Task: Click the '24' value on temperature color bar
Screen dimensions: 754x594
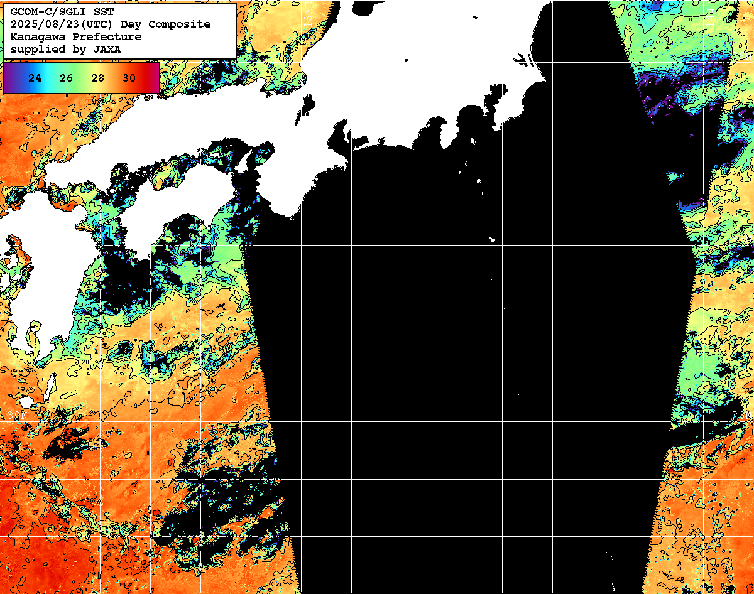Action: pos(35,78)
